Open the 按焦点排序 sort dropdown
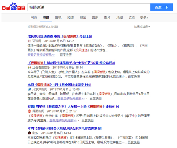177x148 pixels. pos(142,27)
